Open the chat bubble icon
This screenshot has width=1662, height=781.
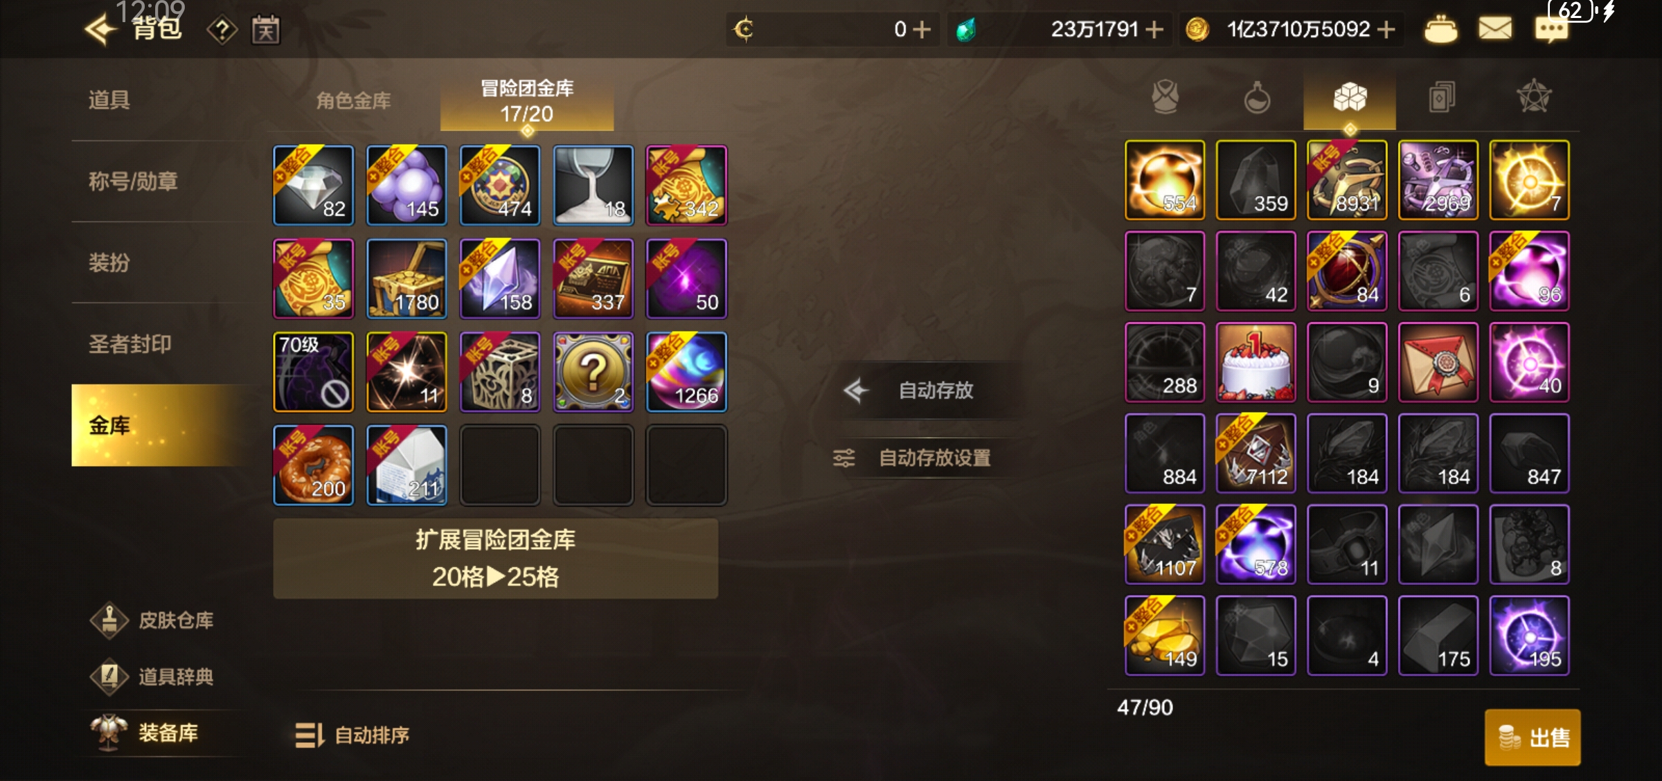tap(1551, 30)
